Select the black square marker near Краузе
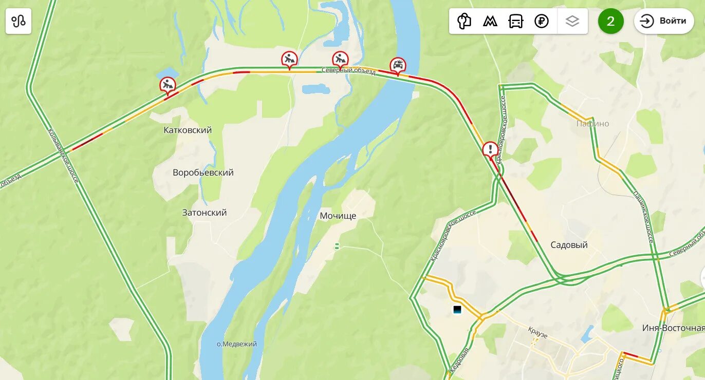This screenshot has width=705, height=380. coord(457,310)
